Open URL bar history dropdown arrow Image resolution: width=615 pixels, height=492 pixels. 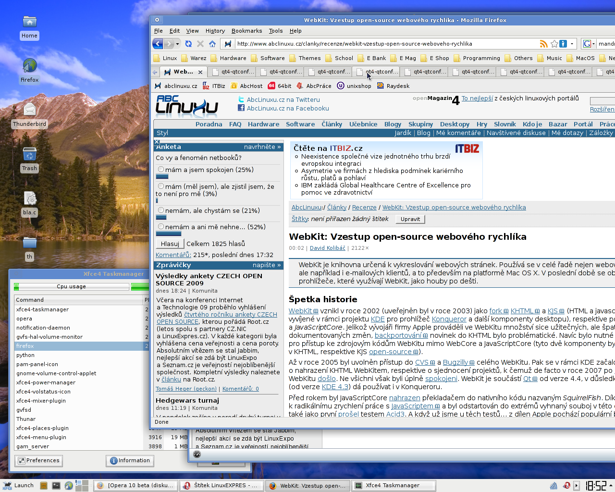coord(572,44)
